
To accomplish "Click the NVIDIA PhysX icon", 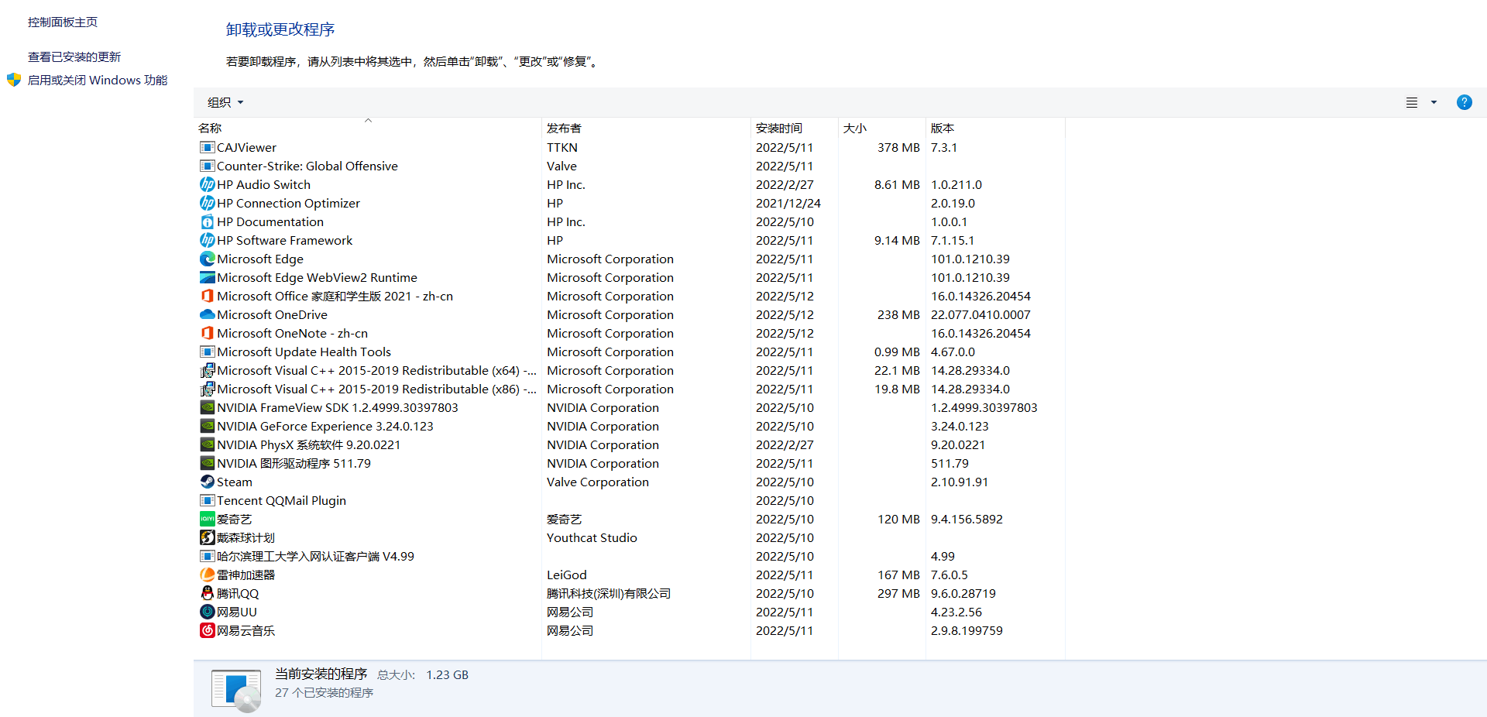I will point(207,444).
